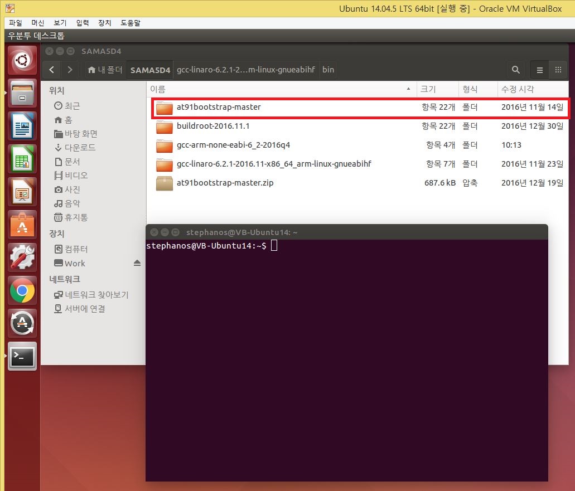Open the 장치 menu in VirtualBox
The image size is (575, 491).
click(105, 23)
